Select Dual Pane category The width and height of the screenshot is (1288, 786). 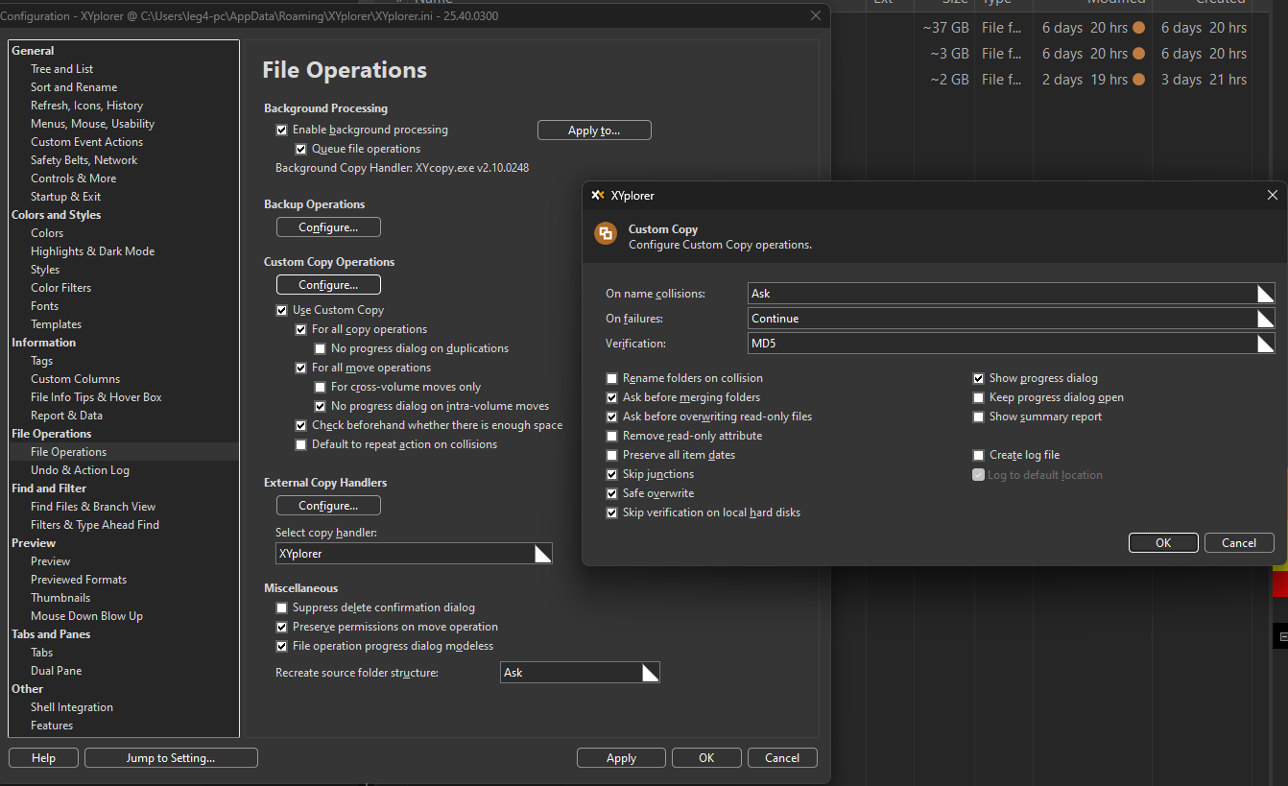tap(56, 671)
